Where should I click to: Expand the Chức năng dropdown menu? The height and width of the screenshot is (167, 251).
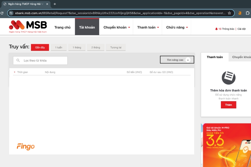(x=177, y=27)
